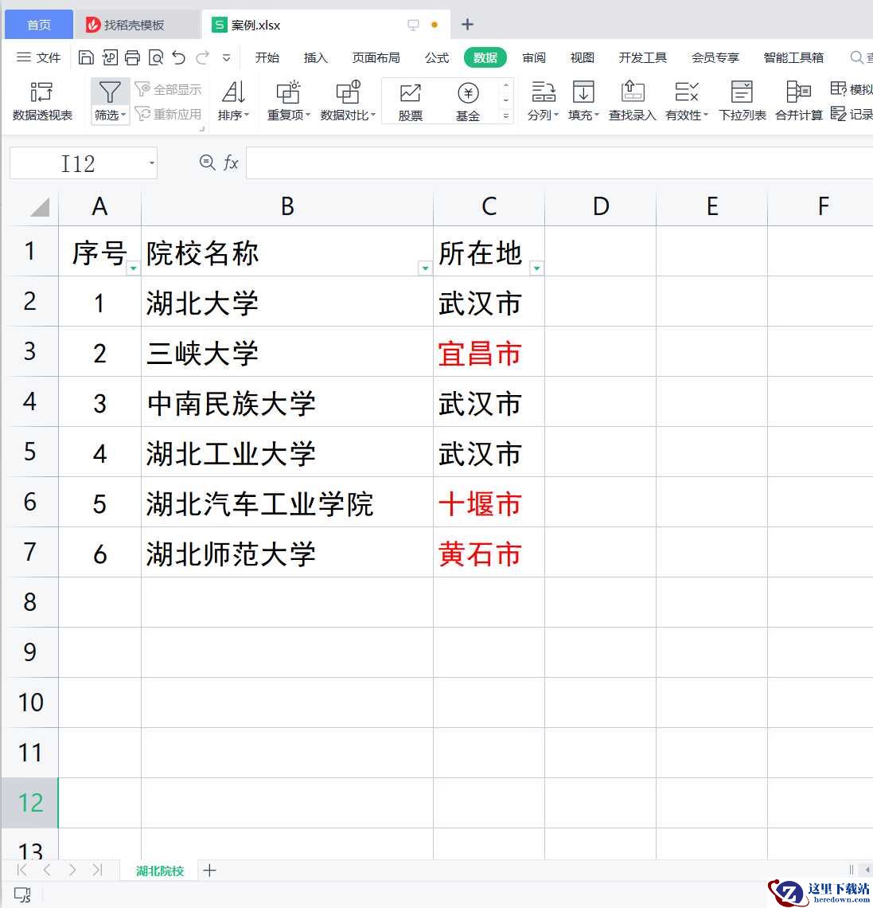The height and width of the screenshot is (908, 873).
Task: Expand the 排序 dropdown arrow
Action: [x=247, y=115]
